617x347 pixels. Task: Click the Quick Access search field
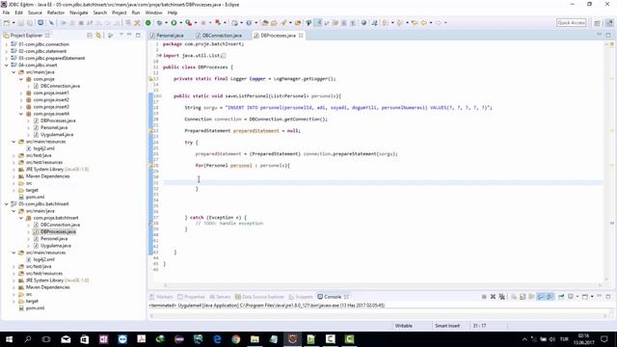click(572, 23)
